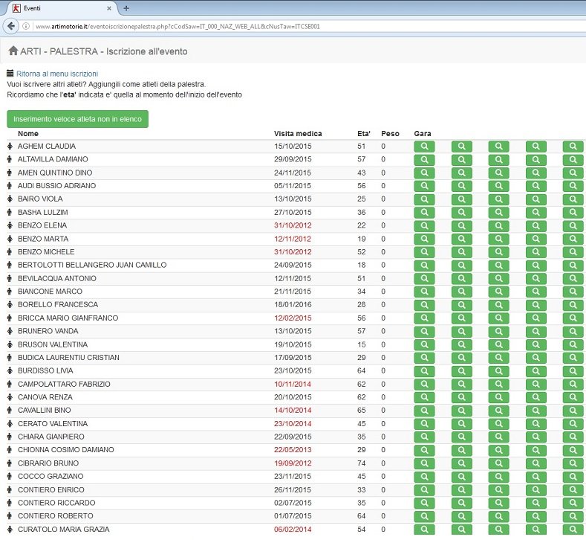Open a new browser tab with plus

click(x=126, y=7)
